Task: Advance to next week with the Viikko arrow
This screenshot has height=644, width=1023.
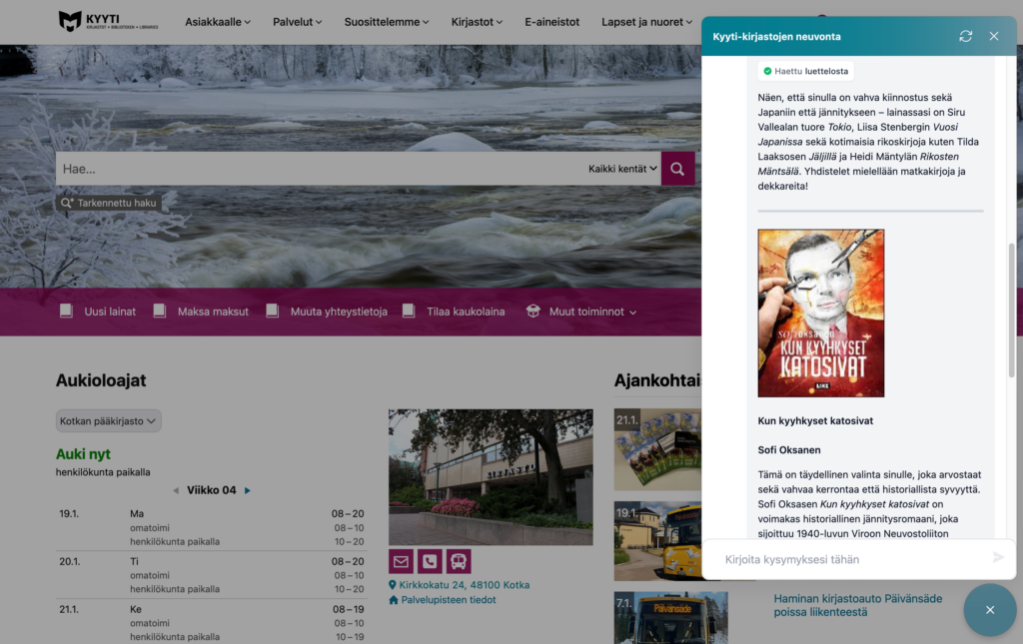Action: coord(246,490)
